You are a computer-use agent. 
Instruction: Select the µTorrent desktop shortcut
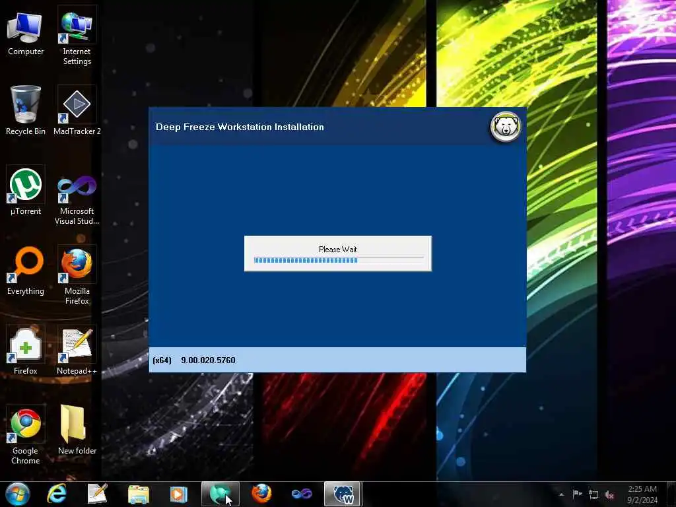(26, 191)
